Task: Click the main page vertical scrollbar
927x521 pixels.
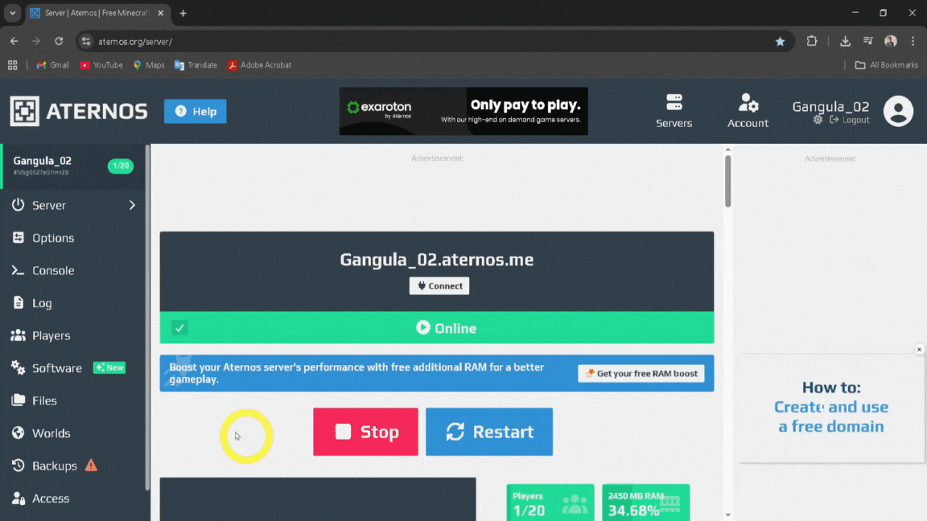Action: pyautogui.click(x=727, y=181)
